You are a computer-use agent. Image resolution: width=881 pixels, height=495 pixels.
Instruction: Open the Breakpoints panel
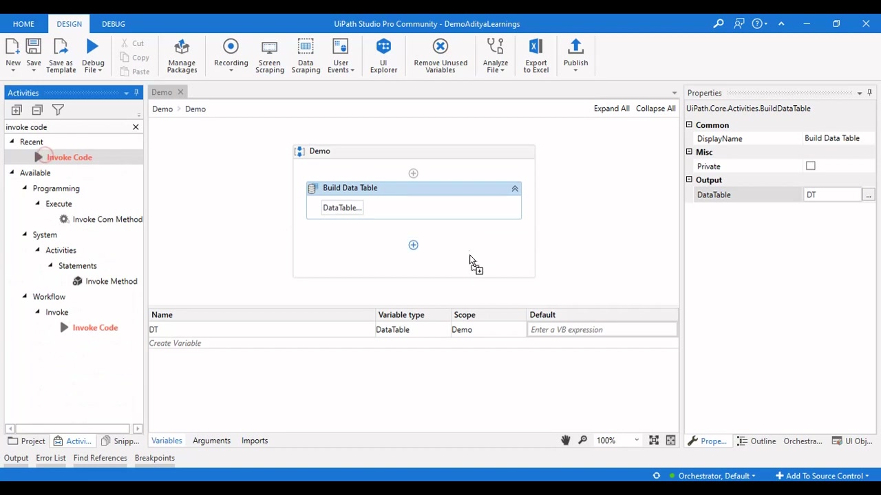154,458
